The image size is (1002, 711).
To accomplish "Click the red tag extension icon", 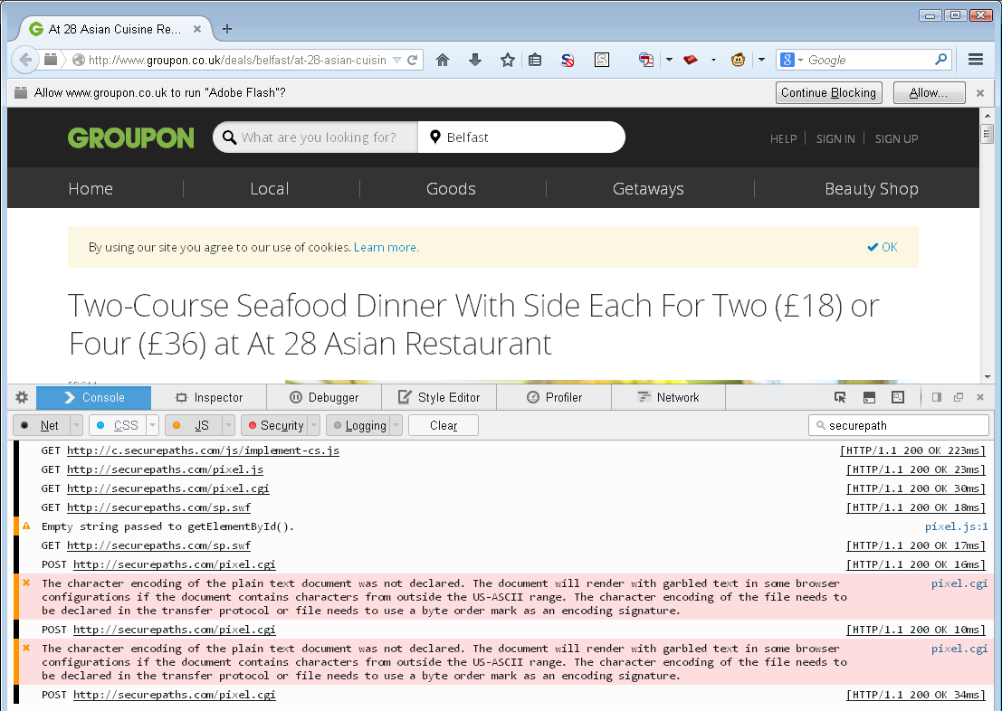I will (690, 60).
